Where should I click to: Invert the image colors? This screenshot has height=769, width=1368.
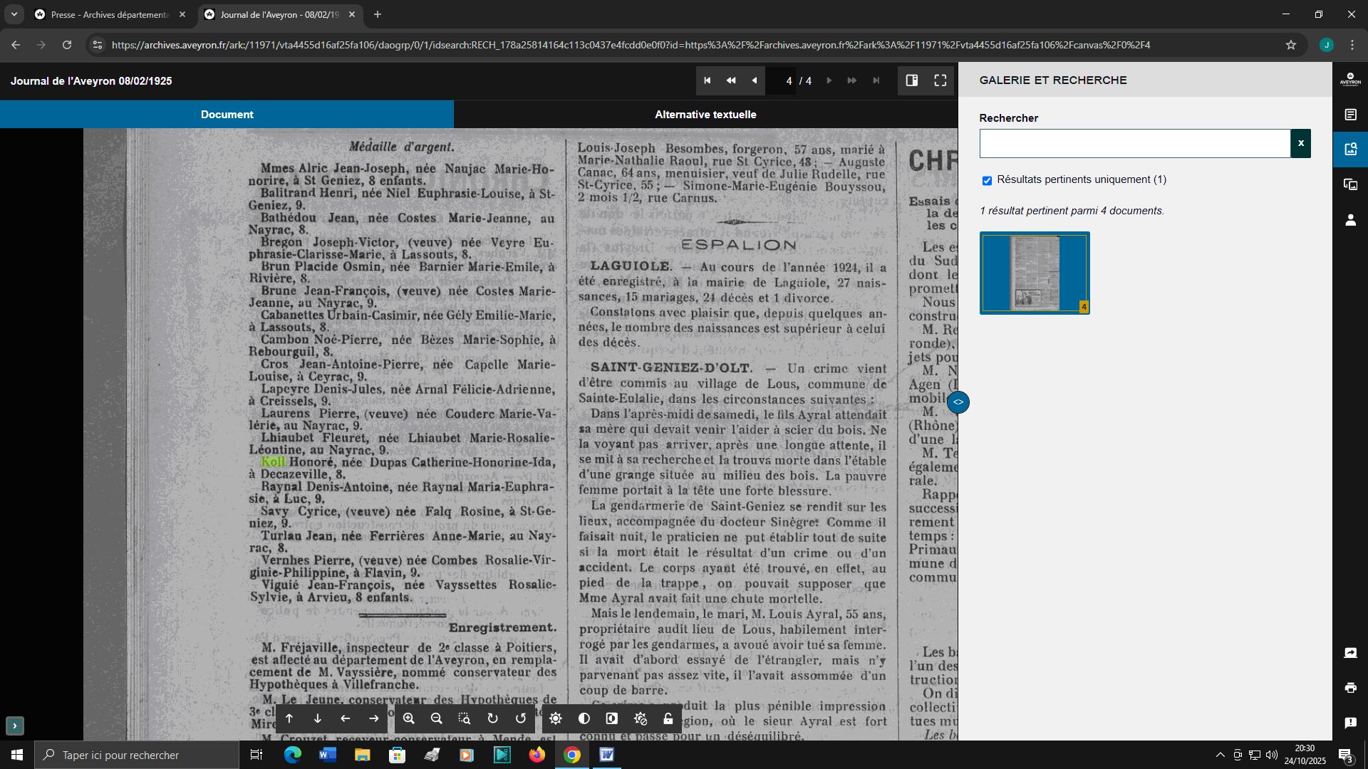coord(612,718)
